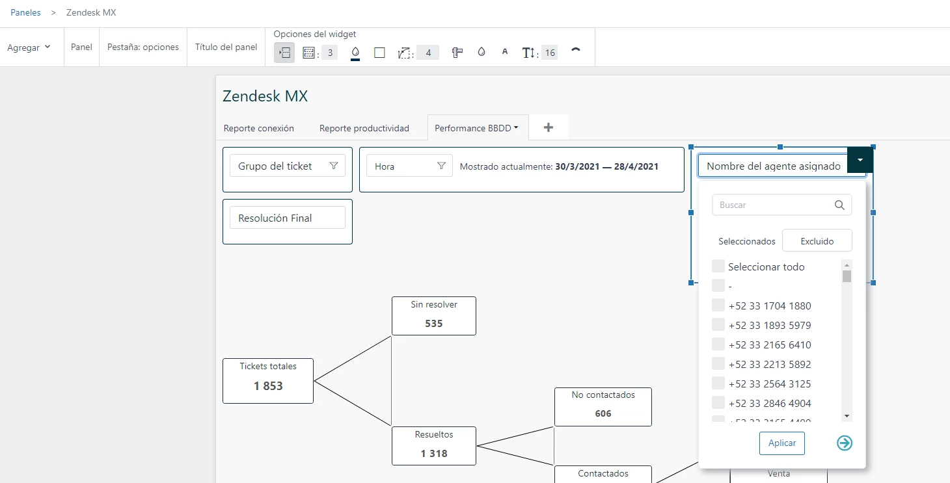The height and width of the screenshot is (483, 950).
Task: Select the Contactados box
Action: click(x=603, y=475)
